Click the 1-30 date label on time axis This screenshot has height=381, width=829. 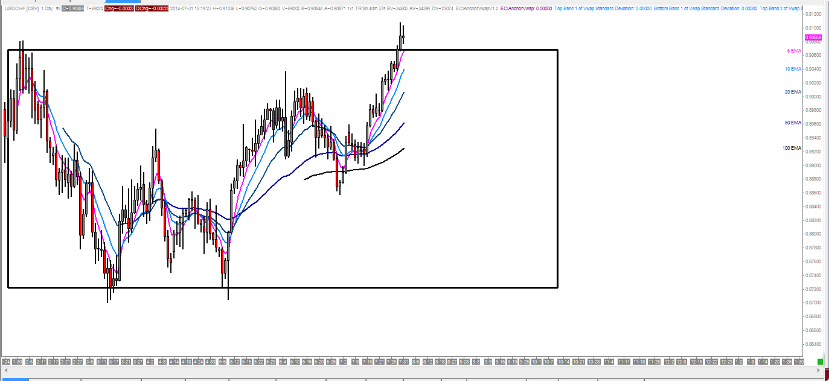click(17, 361)
